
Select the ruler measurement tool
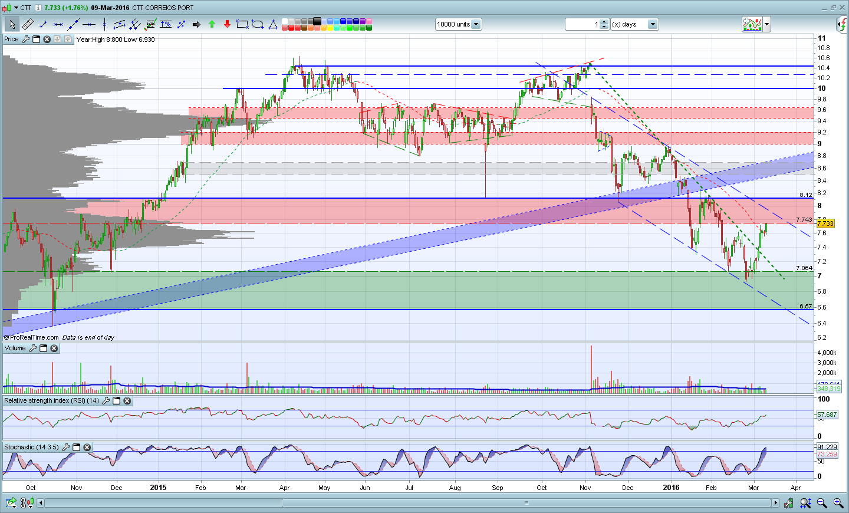[28, 24]
